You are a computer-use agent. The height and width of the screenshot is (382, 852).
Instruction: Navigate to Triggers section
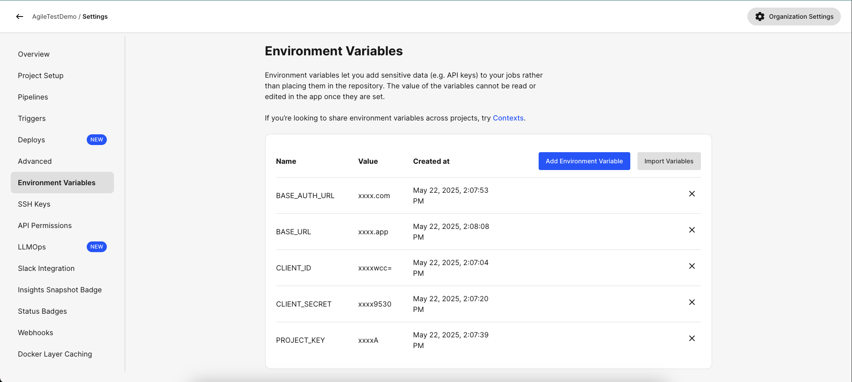point(32,118)
